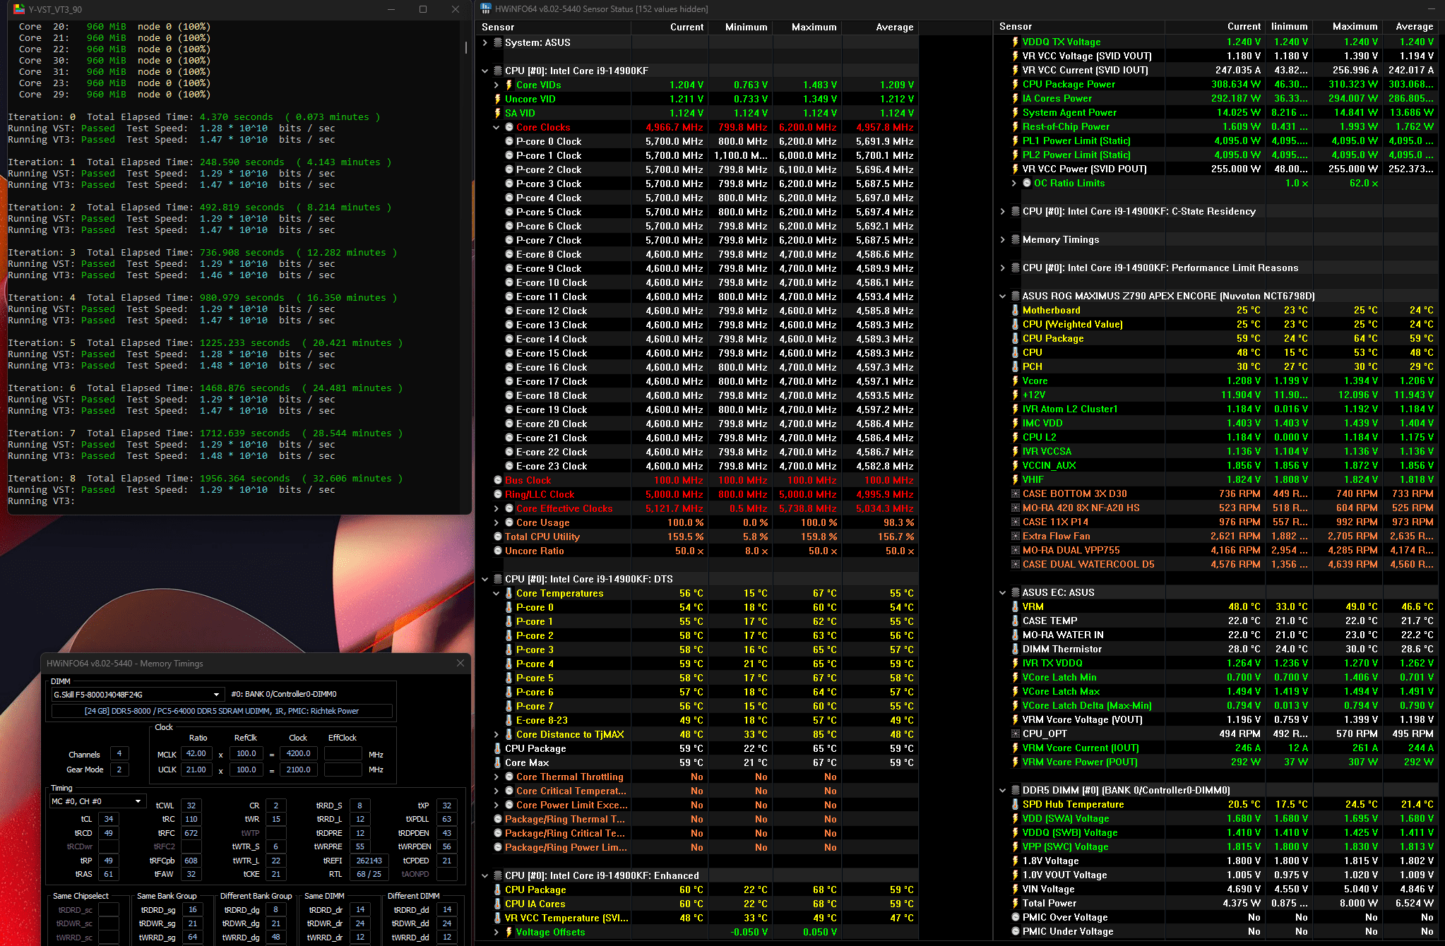The width and height of the screenshot is (1445, 946).
Task: Expand the Core VIDs row
Action: point(496,85)
